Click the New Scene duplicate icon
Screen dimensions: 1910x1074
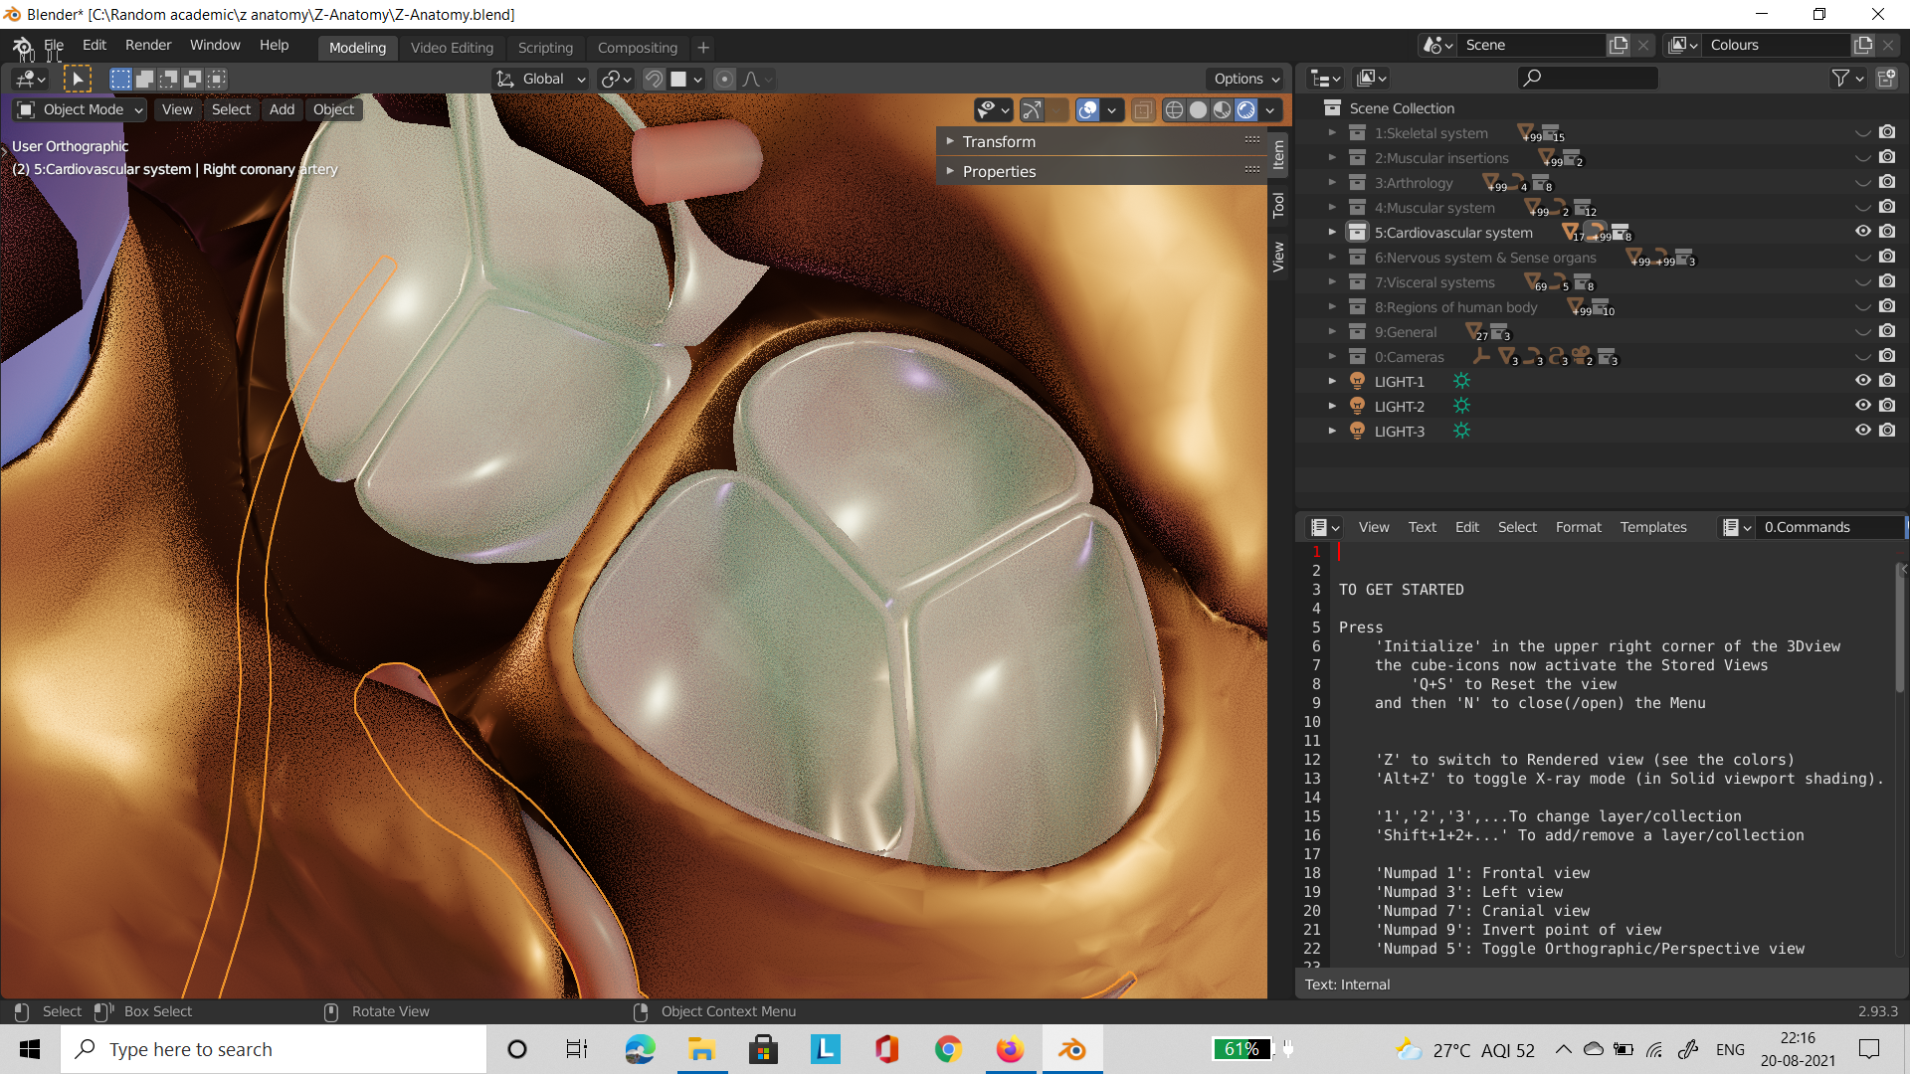1620,45
